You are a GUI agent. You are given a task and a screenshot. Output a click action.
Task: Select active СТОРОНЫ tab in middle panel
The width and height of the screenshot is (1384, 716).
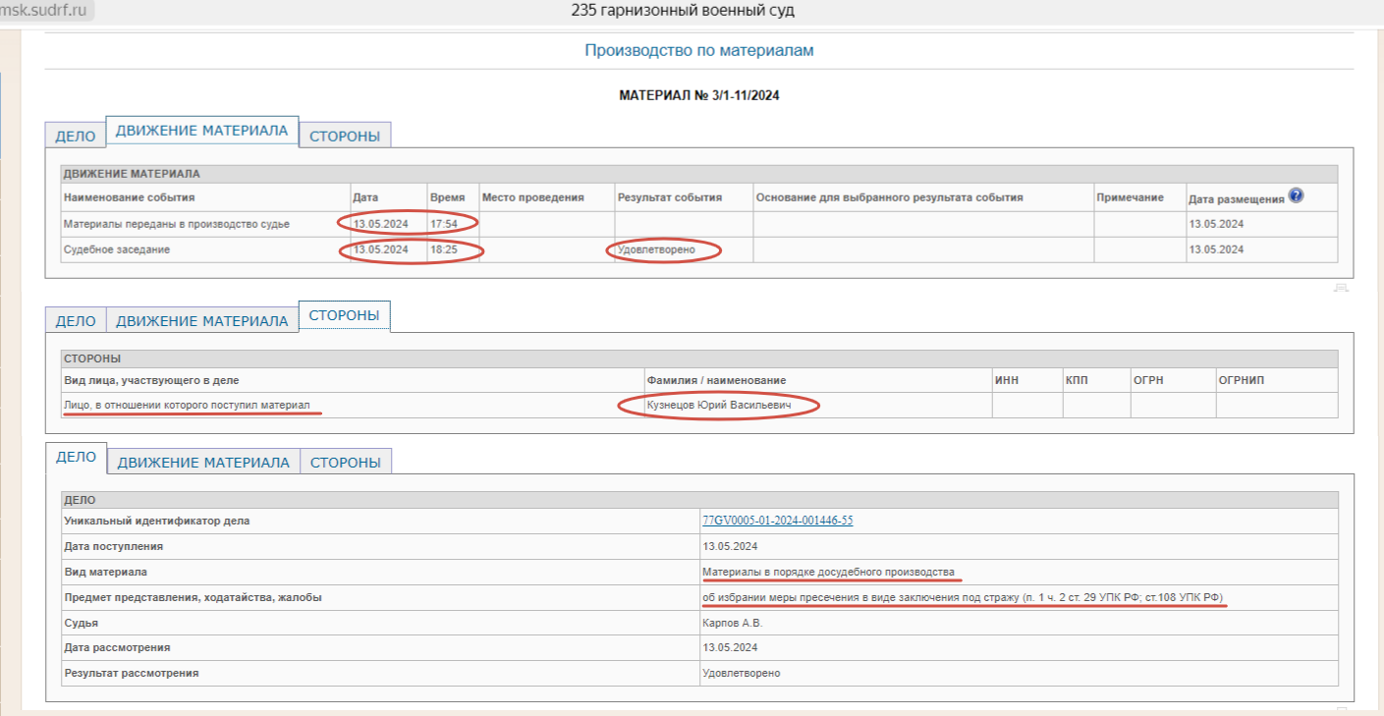point(344,315)
